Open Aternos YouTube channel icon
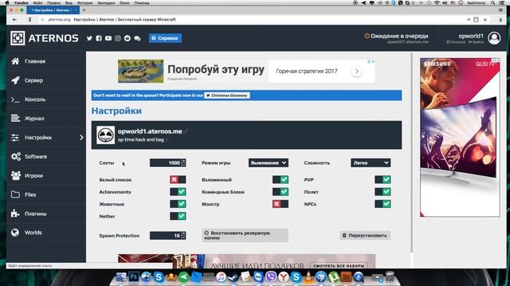 click(108, 38)
